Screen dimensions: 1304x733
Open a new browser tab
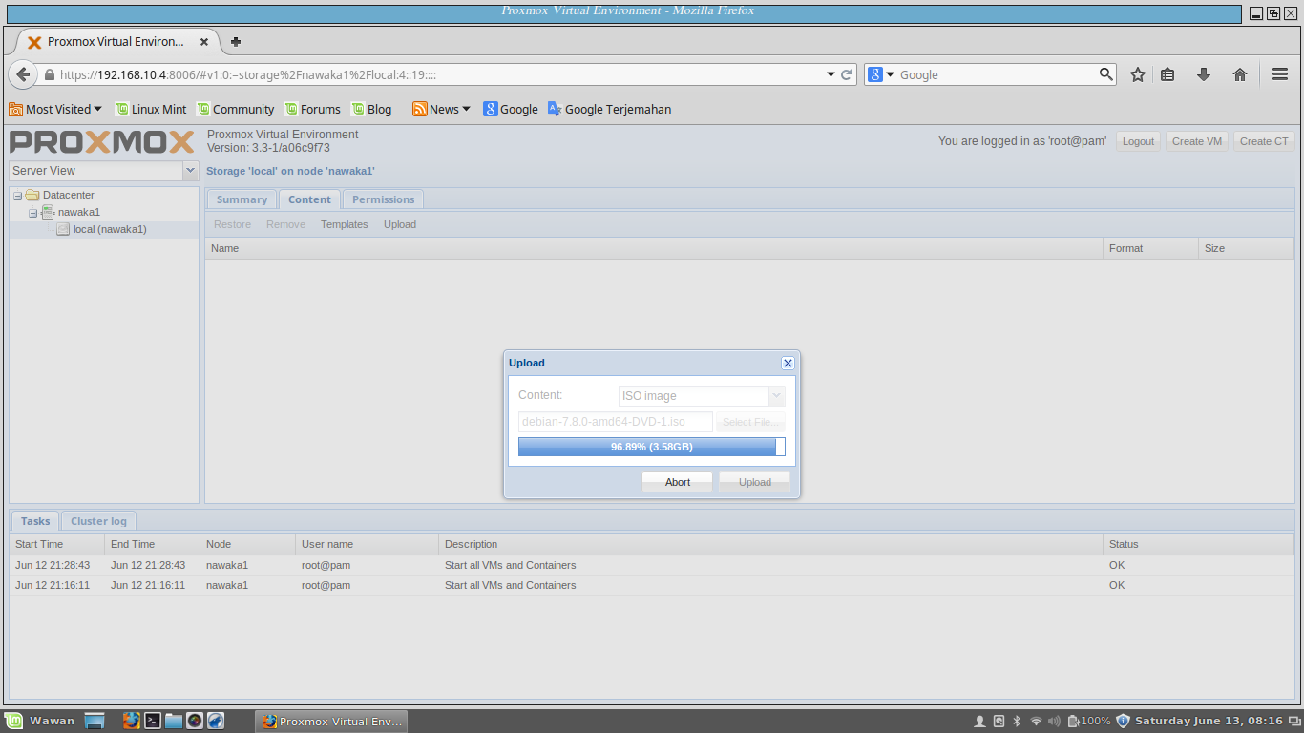pyautogui.click(x=236, y=42)
